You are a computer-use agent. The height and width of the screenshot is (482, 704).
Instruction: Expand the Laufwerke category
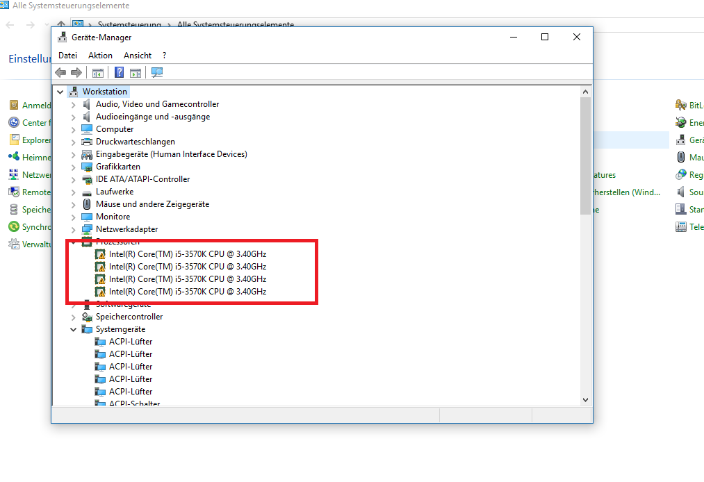73,192
